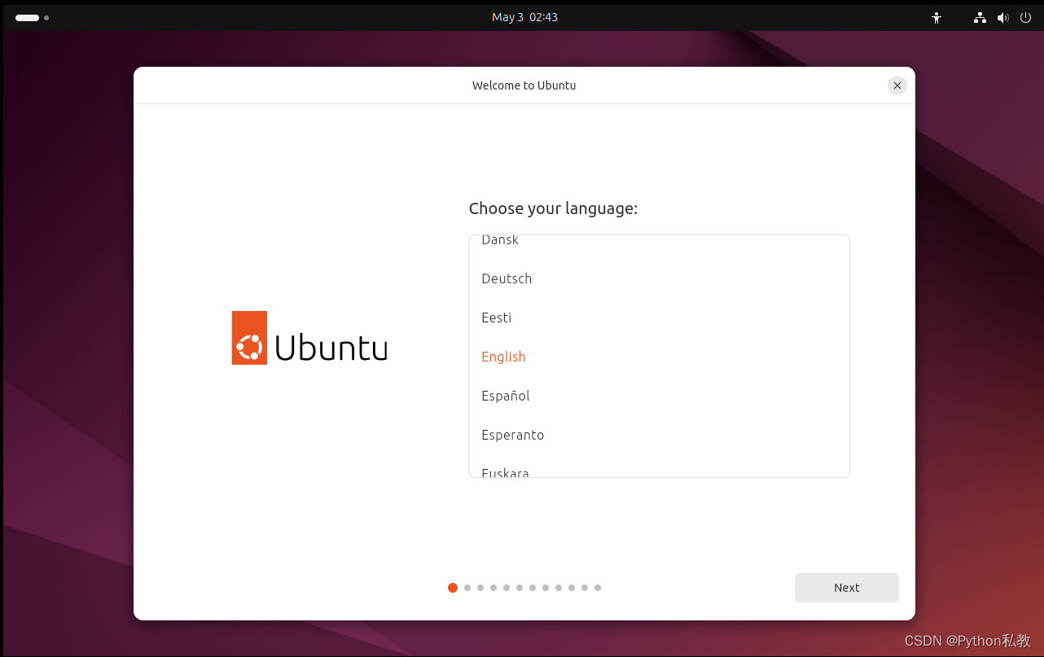Select Deutsch from the language list
This screenshot has width=1044, height=657.
[660, 278]
